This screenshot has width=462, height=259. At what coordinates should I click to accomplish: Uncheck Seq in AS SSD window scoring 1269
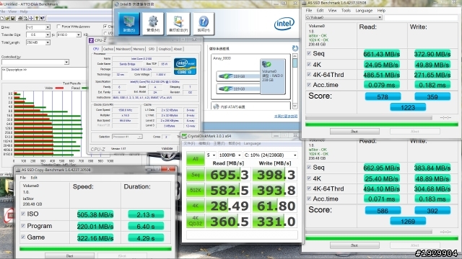[x=309, y=168]
